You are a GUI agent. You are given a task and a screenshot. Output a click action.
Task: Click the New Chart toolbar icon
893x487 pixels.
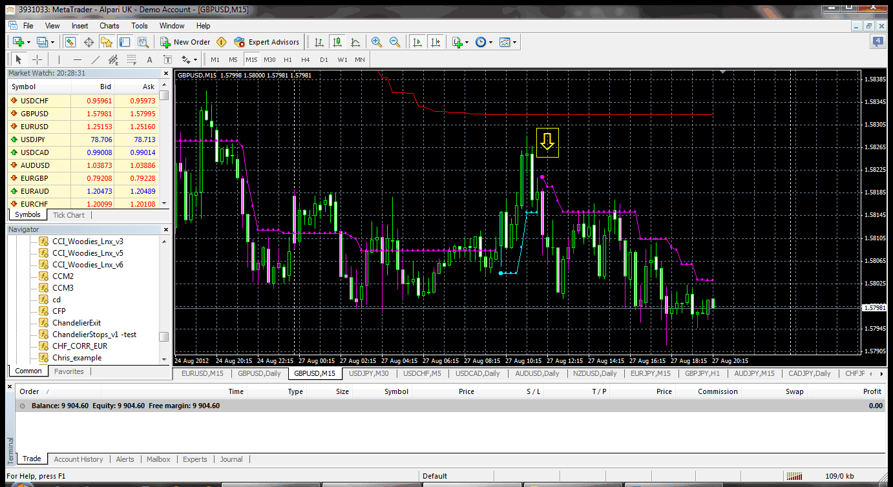pos(18,42)
